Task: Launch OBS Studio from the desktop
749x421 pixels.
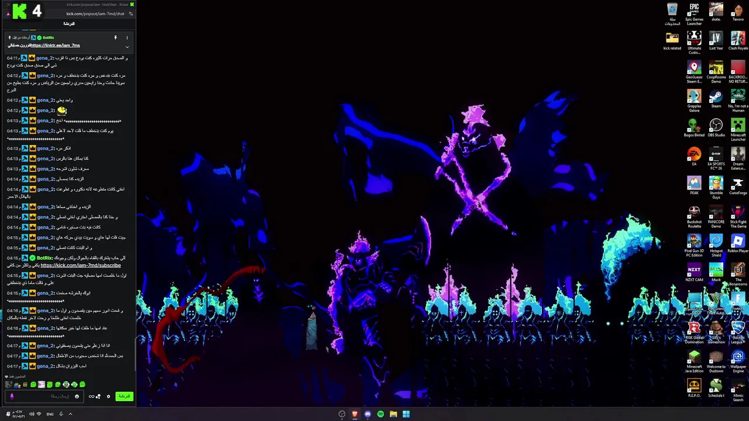Action: click(716, 127)
